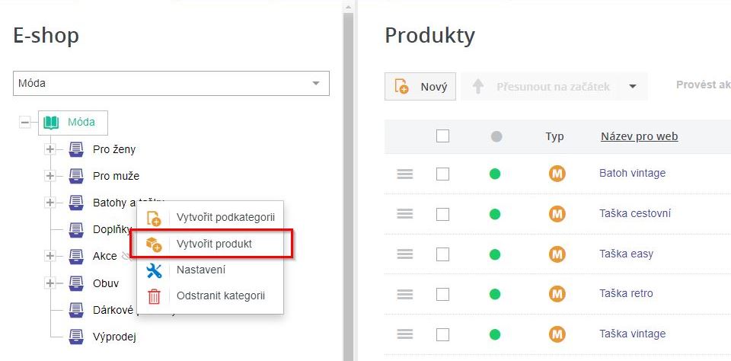Sort by Název pro web column header

point(639,136)
